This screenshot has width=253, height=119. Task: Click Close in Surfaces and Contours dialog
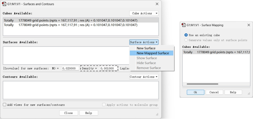69,113
